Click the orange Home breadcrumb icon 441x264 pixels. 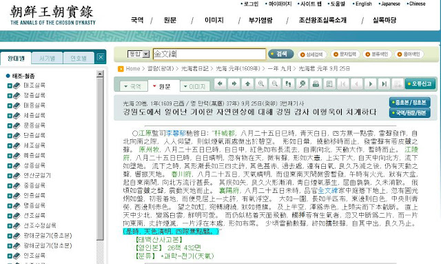[121, 69]
